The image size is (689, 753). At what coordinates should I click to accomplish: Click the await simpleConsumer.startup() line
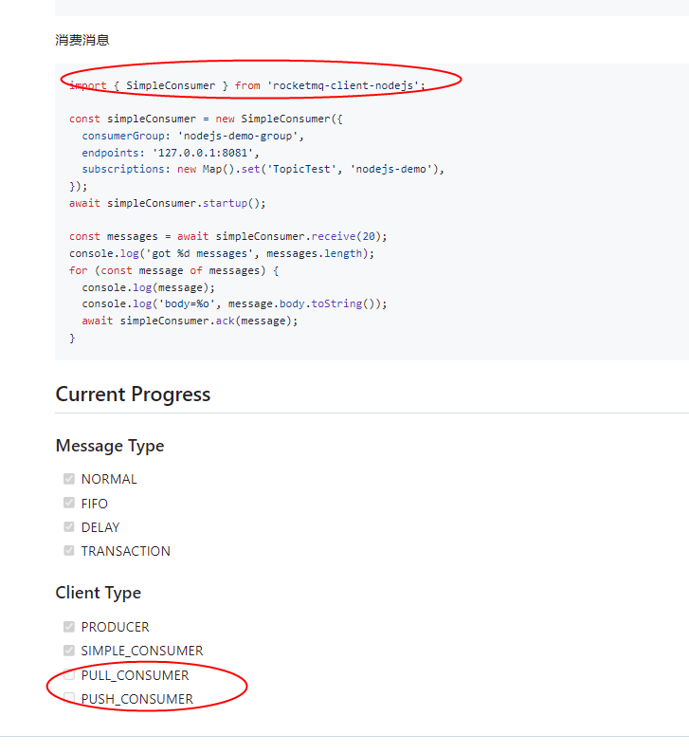pyautogui.click(x=167, y=203)
